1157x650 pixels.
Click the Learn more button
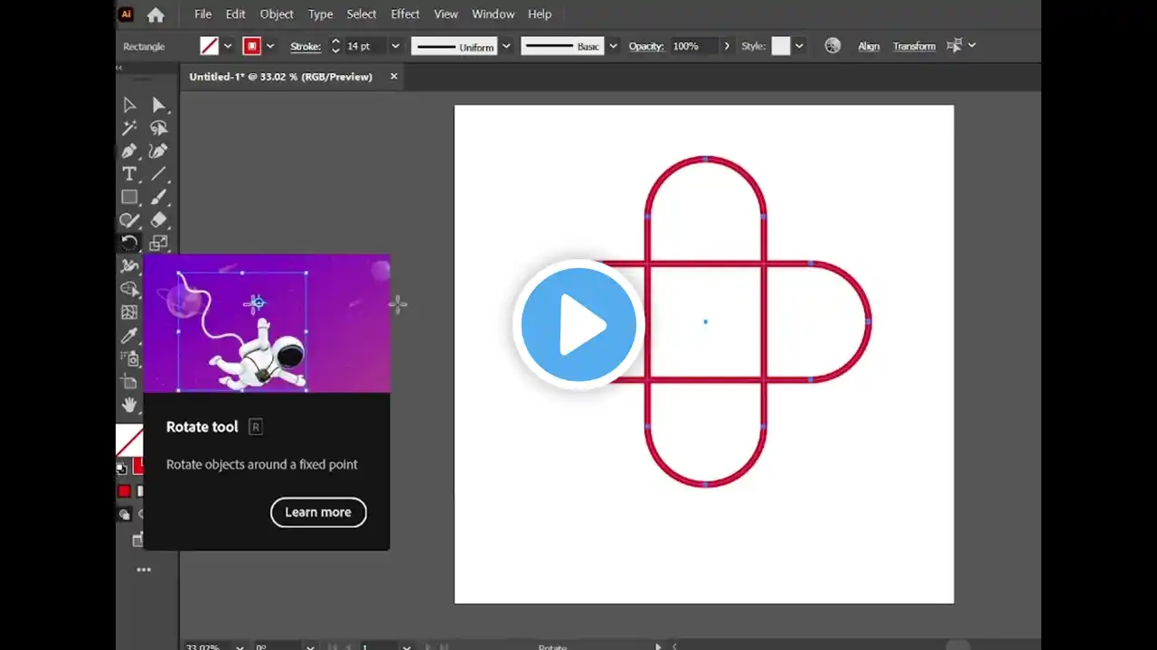[x=318, y=512]
